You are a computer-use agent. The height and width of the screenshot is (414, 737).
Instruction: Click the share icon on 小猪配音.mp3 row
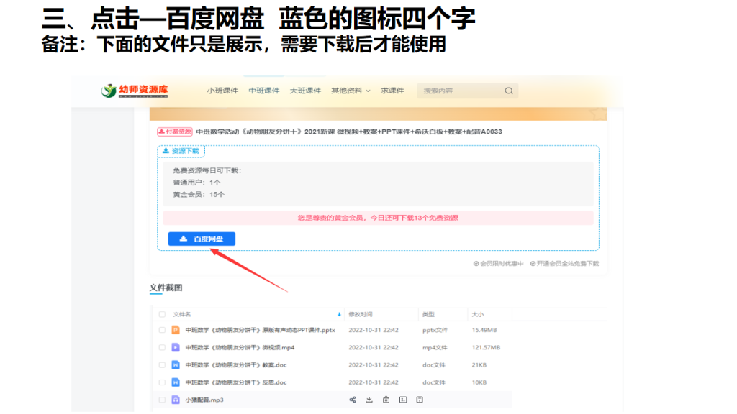click(x=353, y=400)
